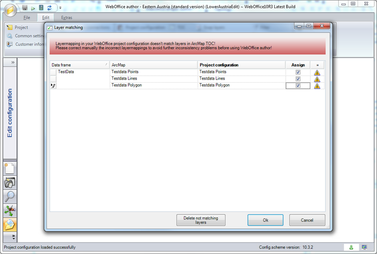Click Delete not matching layers

(201, 220)
